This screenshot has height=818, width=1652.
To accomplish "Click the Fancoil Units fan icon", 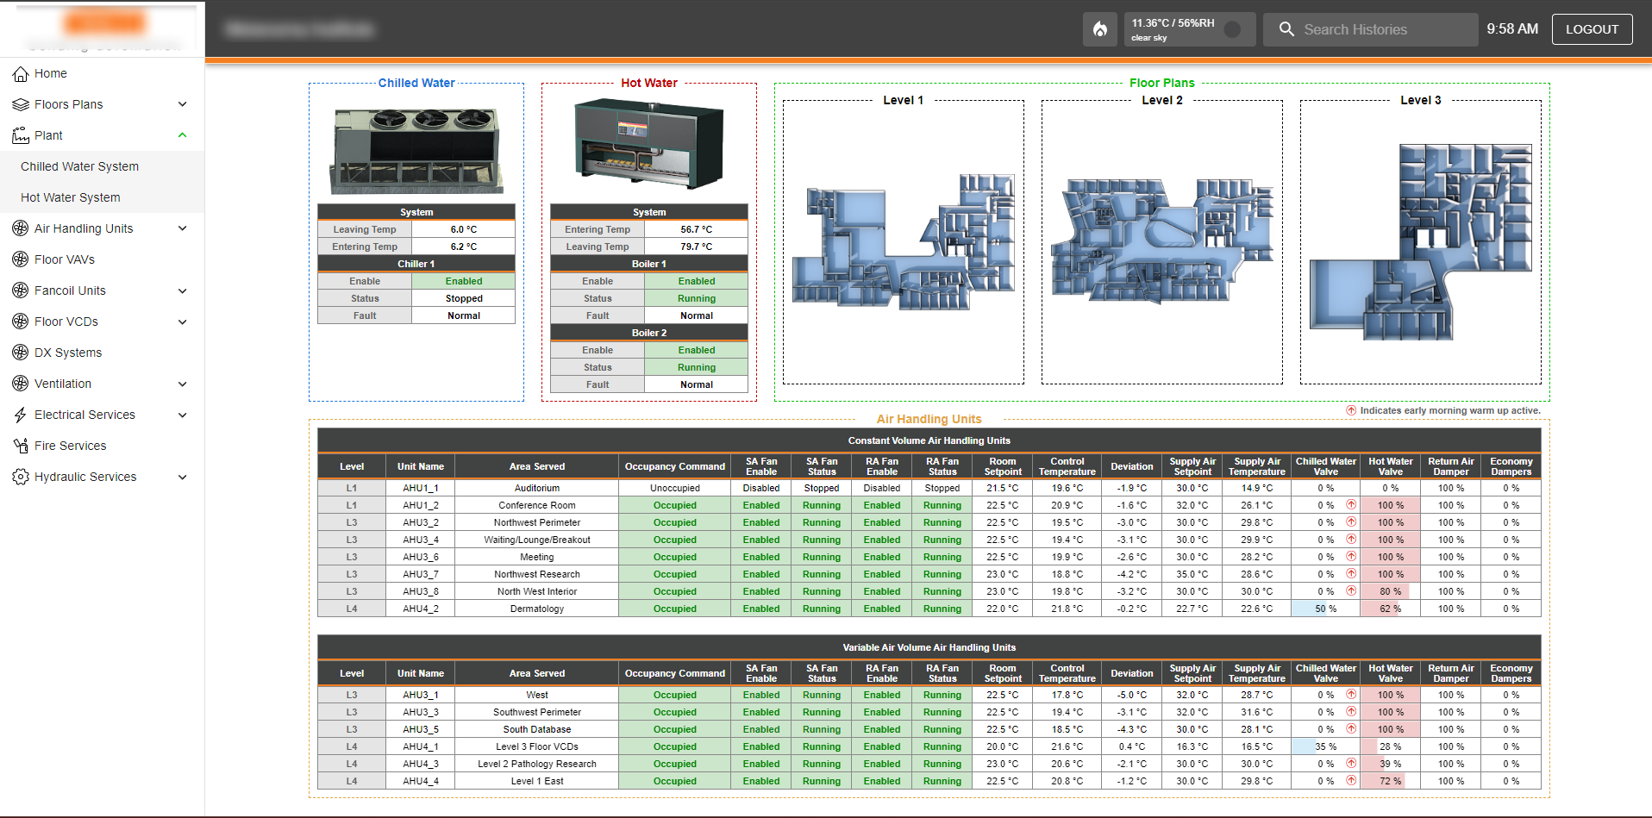I will pos(21,291).
